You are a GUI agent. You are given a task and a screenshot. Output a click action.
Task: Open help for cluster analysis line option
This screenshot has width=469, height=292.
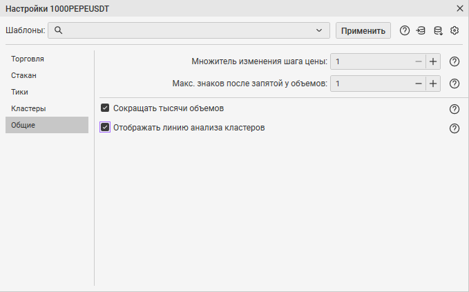pos(454,128)
